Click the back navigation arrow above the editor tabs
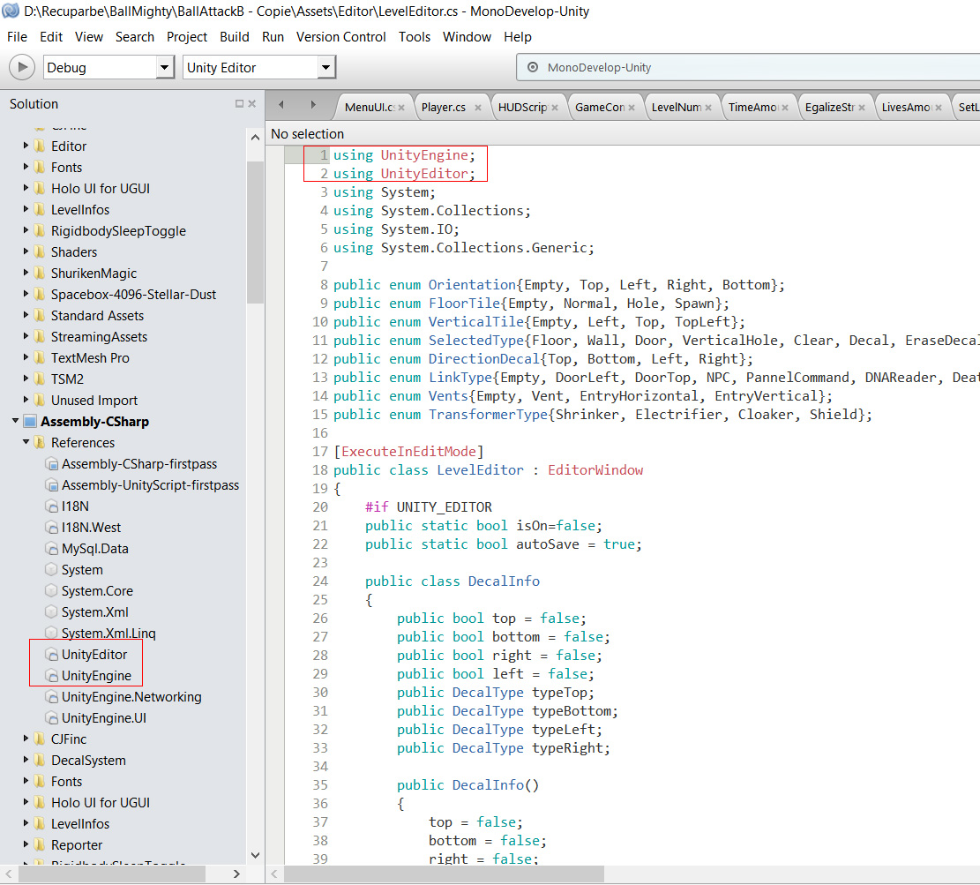Image resolution: width=980 pixels, height=885 pixels. 281,104
